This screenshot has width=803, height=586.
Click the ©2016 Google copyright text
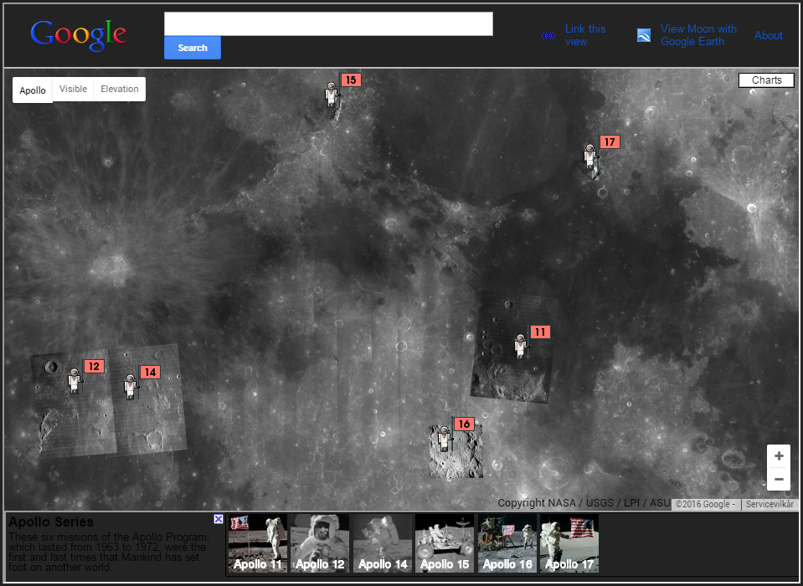tap(705, 505)
